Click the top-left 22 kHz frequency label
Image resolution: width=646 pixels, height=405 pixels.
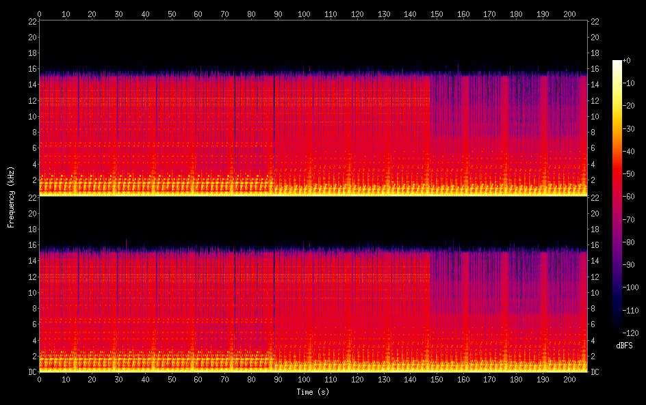point(31,21)
